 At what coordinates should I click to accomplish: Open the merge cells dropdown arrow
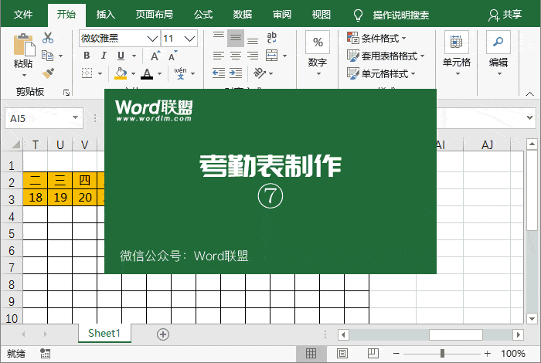(284, 56)
